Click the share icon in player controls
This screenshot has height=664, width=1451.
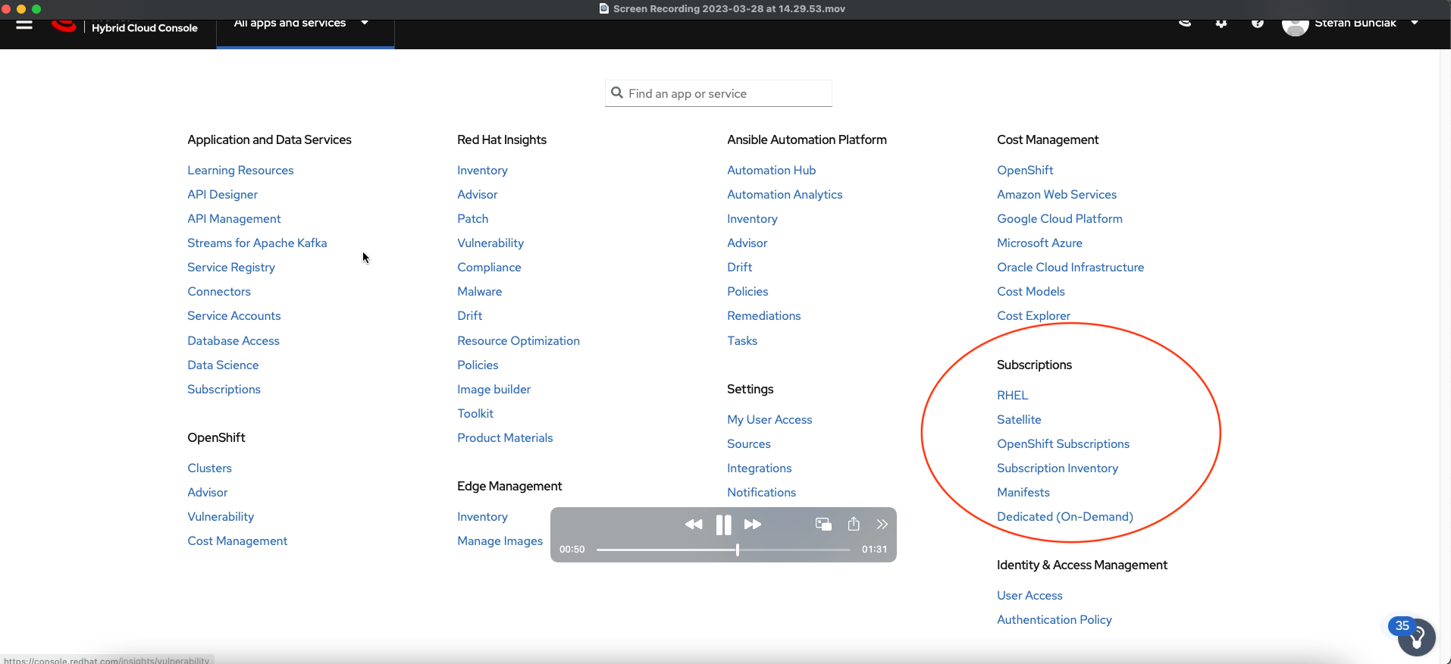pyautogui.click(x=854, y=524)
